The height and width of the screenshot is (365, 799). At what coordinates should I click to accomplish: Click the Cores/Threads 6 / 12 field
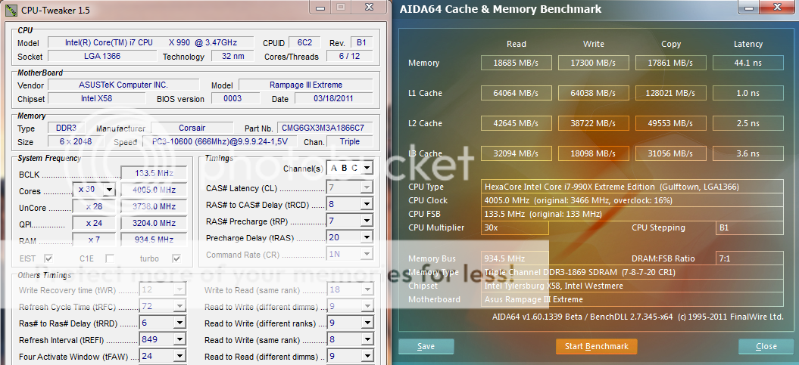(349, 56)
